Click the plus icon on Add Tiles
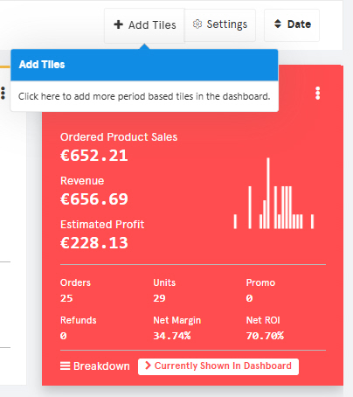 coord(118,24)
